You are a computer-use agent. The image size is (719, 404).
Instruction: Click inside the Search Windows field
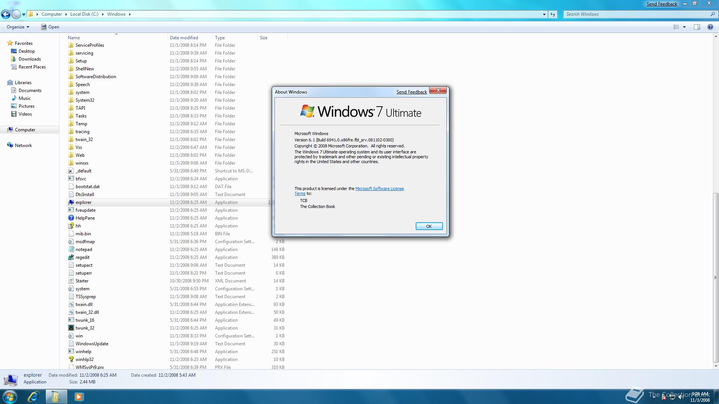637,14
